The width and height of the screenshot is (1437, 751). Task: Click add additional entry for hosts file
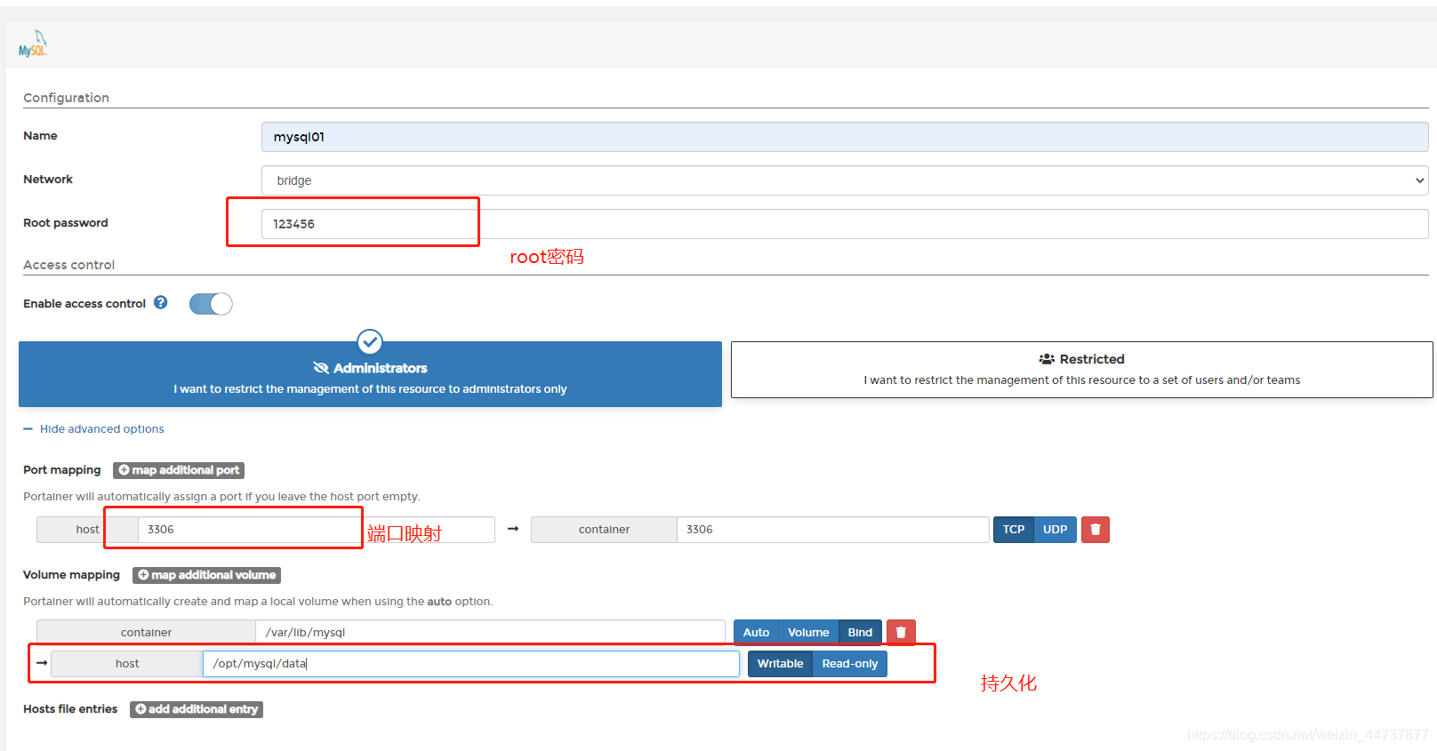click(197, 709)
